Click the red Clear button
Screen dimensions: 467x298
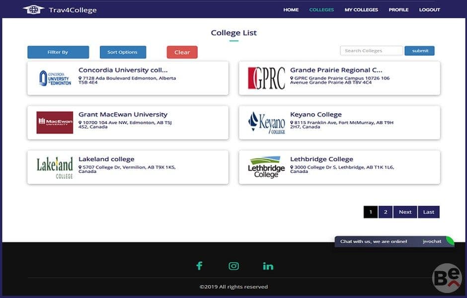coord(182,52)
